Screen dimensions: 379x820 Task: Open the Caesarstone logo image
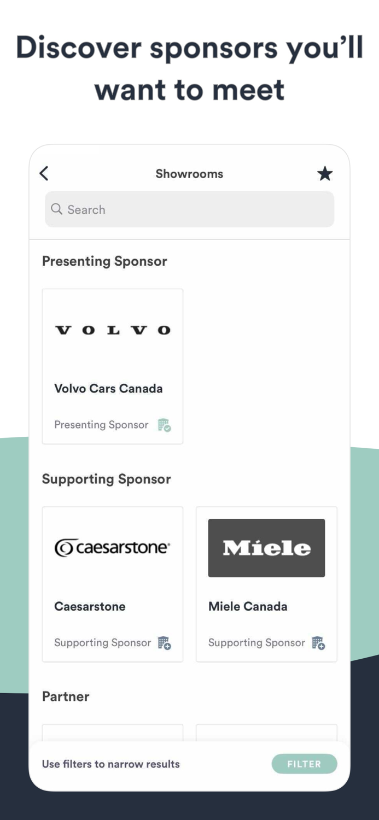pyautogui.click(x=113, y=547)
